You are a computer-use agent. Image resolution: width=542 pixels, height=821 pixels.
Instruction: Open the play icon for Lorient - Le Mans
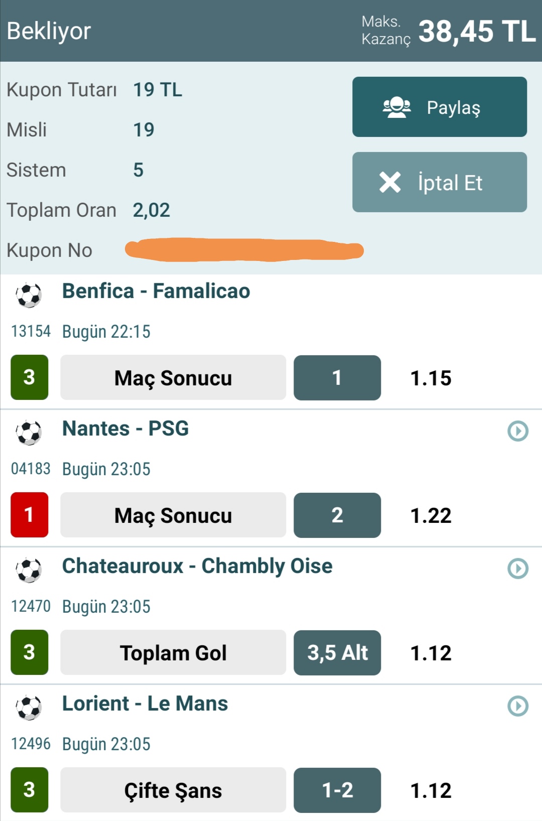pos(518,706)
